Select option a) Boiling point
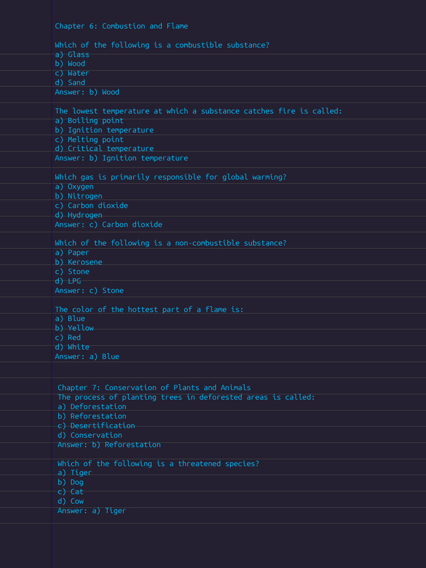This screenshot has width=426, height=568. pos(89,120)
